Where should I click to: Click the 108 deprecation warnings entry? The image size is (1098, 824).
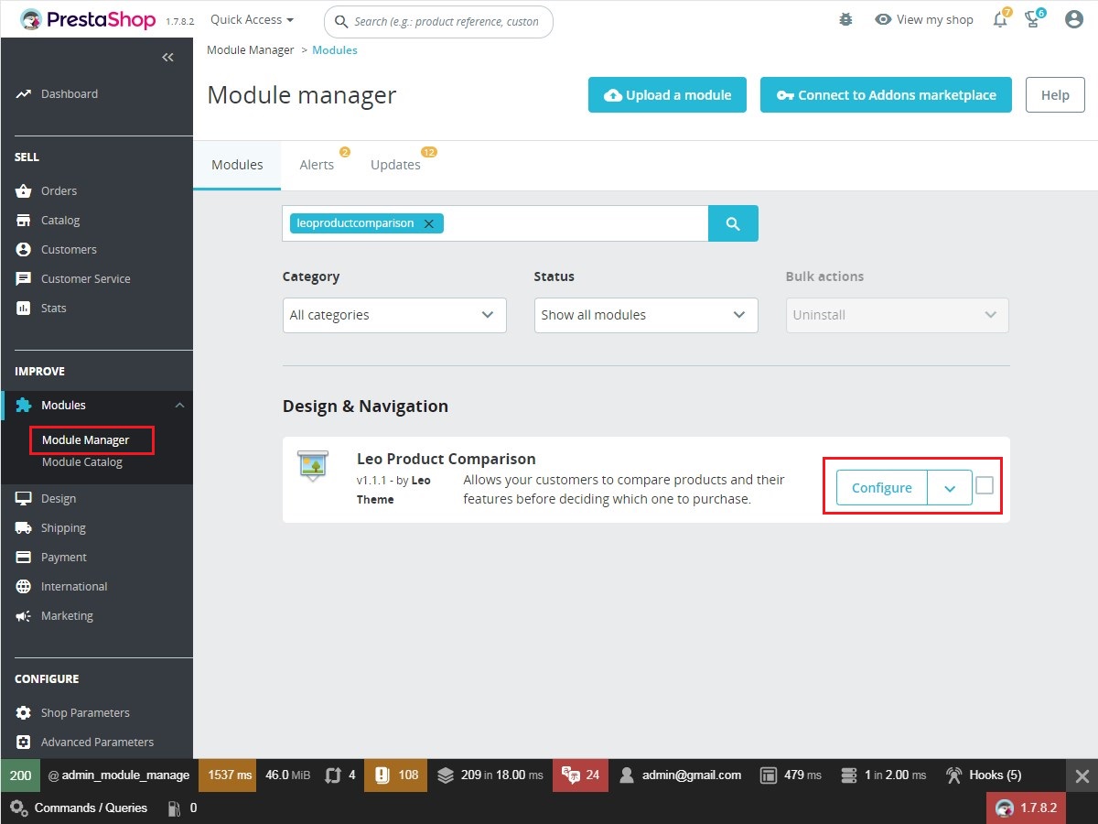coord(396,775)
